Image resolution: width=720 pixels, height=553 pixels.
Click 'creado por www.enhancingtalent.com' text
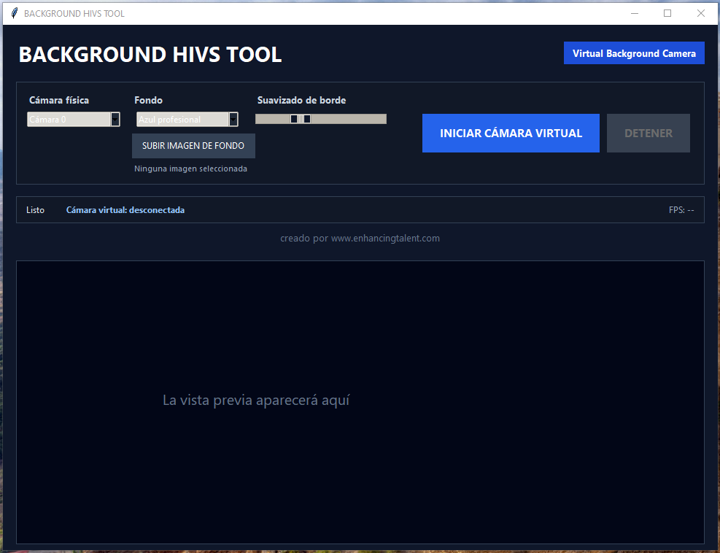(x=360, y=239)
